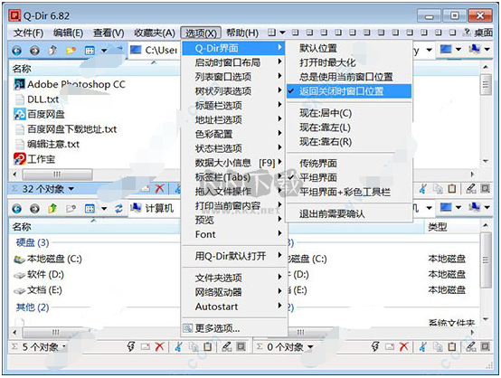Click paste clipboard in top-right status bar
This screenshot has height=378, width=501.
point(452,188)
